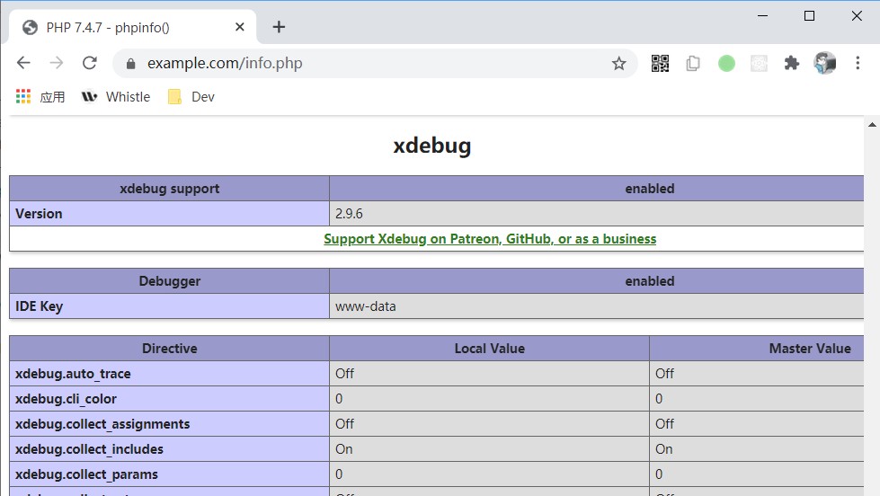Screen dimensions: 880x496
Task: Click the browser forward arrow
Action: [56, 63]
